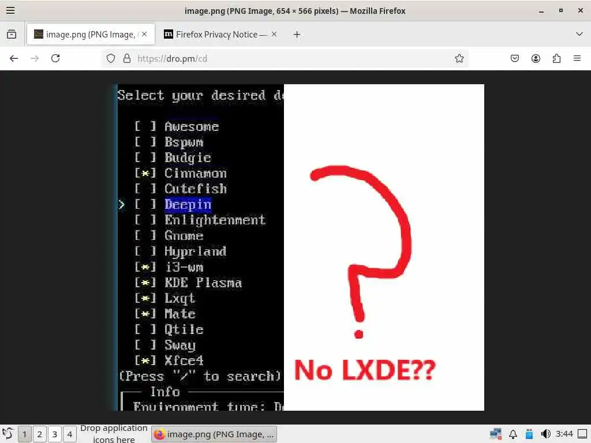Viewport: 591px width, 443px height.
Task: Expand the list all tabs chevron
Action: point(579,34)
